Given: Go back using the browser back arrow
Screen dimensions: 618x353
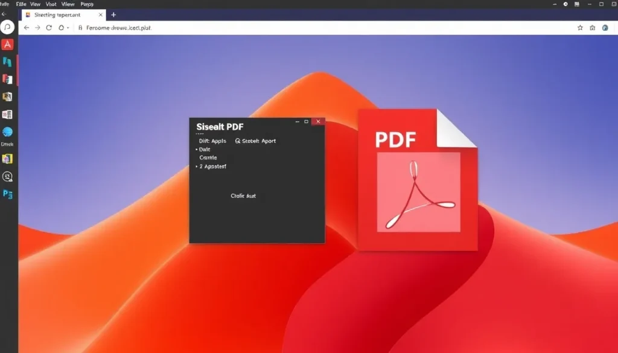Looking at the screenshot, I should (x=27, y=28).
